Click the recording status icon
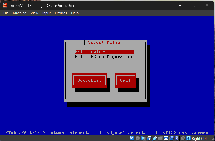Image resolution: width=215 pixels, height=141 pixels. click(x=171, y=138)
